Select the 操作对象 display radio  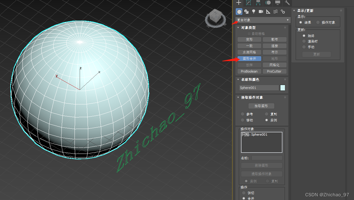click(x=318, y=22)
